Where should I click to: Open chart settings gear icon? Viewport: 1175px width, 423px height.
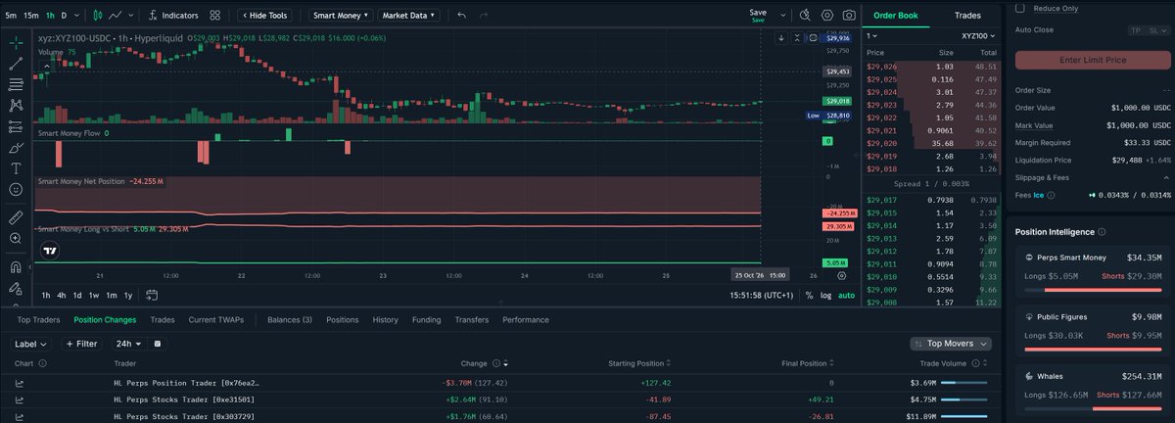click(x=827, y=16)
